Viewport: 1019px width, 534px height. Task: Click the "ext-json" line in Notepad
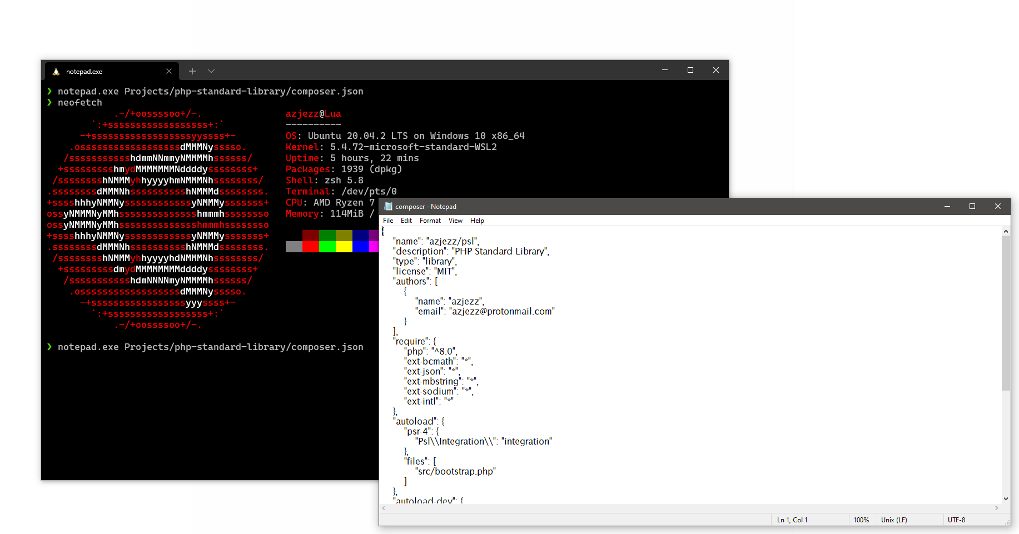tap(433, 371)
